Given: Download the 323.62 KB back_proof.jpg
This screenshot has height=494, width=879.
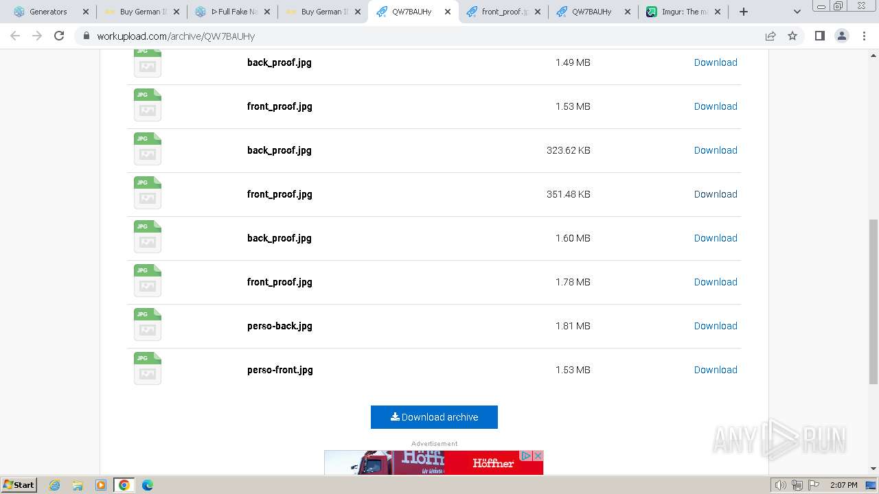Looking at the screenshot, I should [x=716, y=150].
